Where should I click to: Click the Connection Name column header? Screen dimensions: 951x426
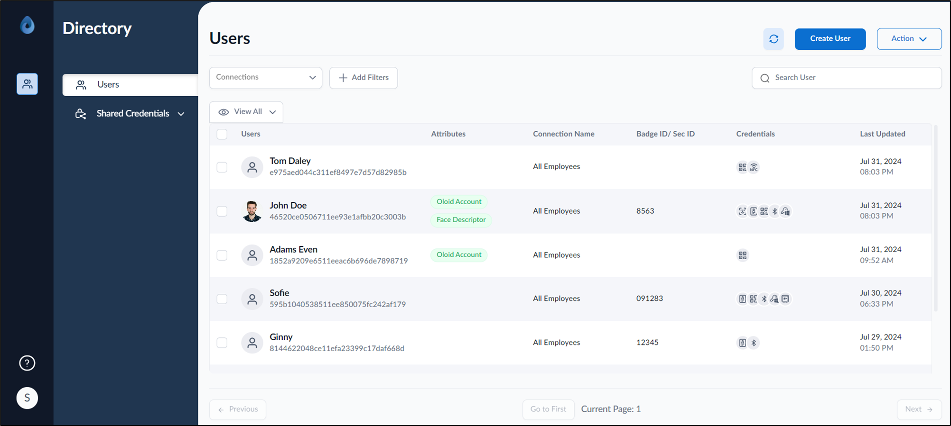[x=563, y=134]
